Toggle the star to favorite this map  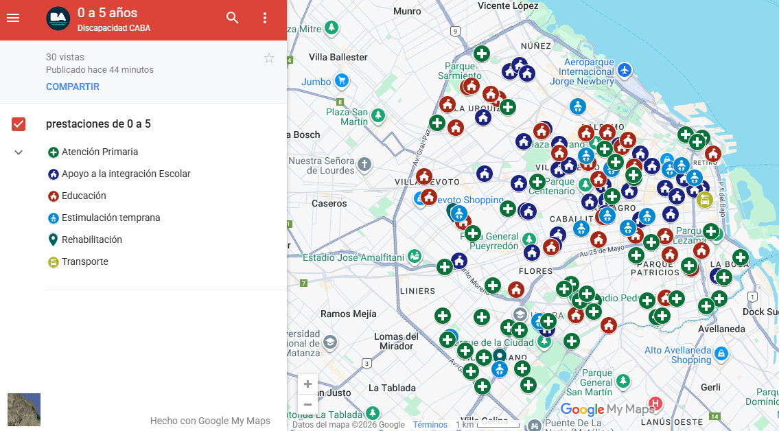point(269,58)
